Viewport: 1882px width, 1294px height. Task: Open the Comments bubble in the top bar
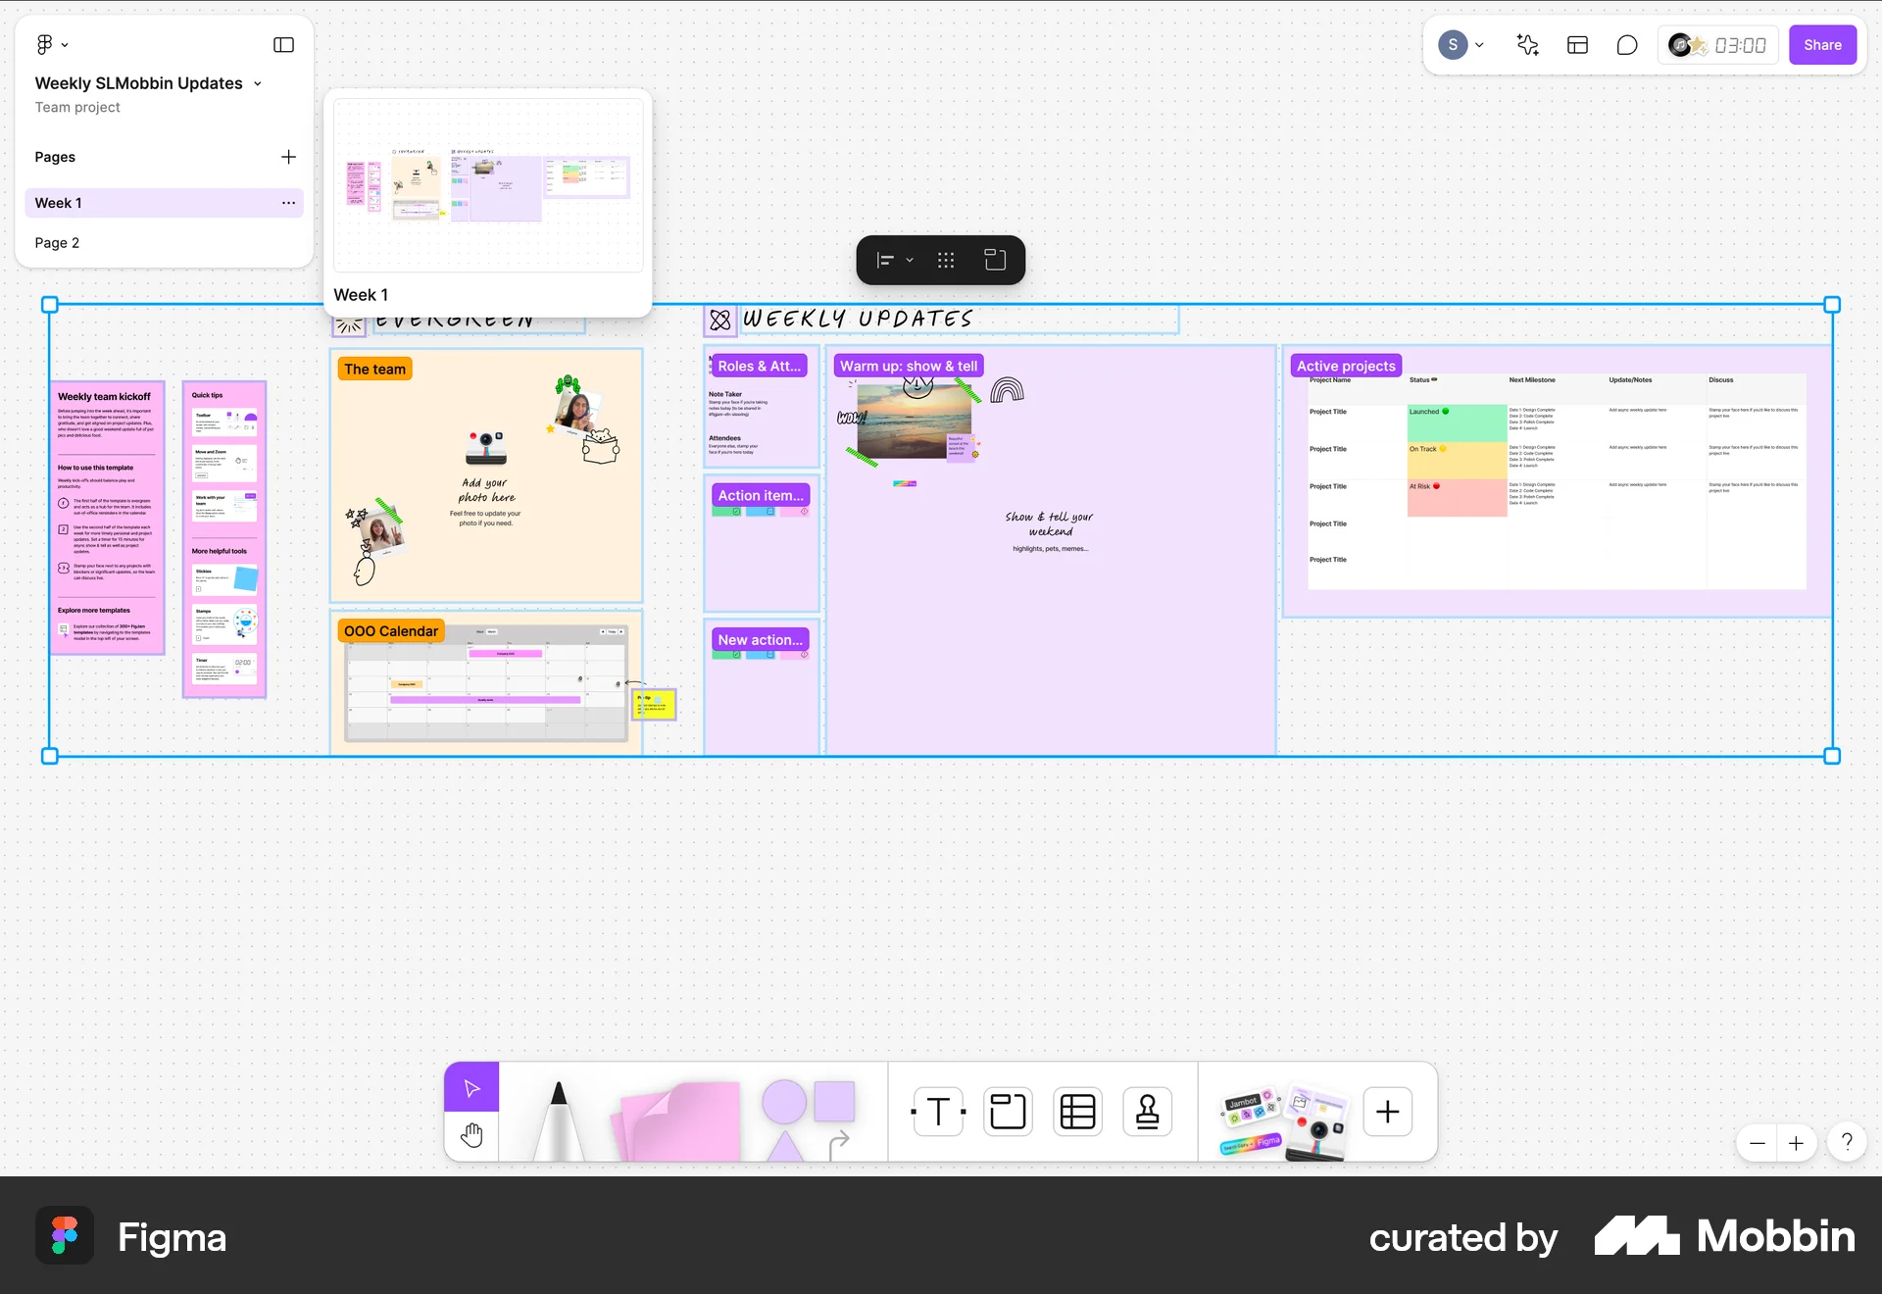[x=1626, y=44]
